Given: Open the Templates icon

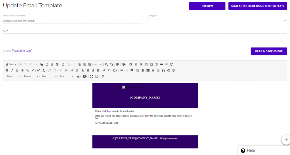Looking at the screenshot, I should (x=63, y=64).
